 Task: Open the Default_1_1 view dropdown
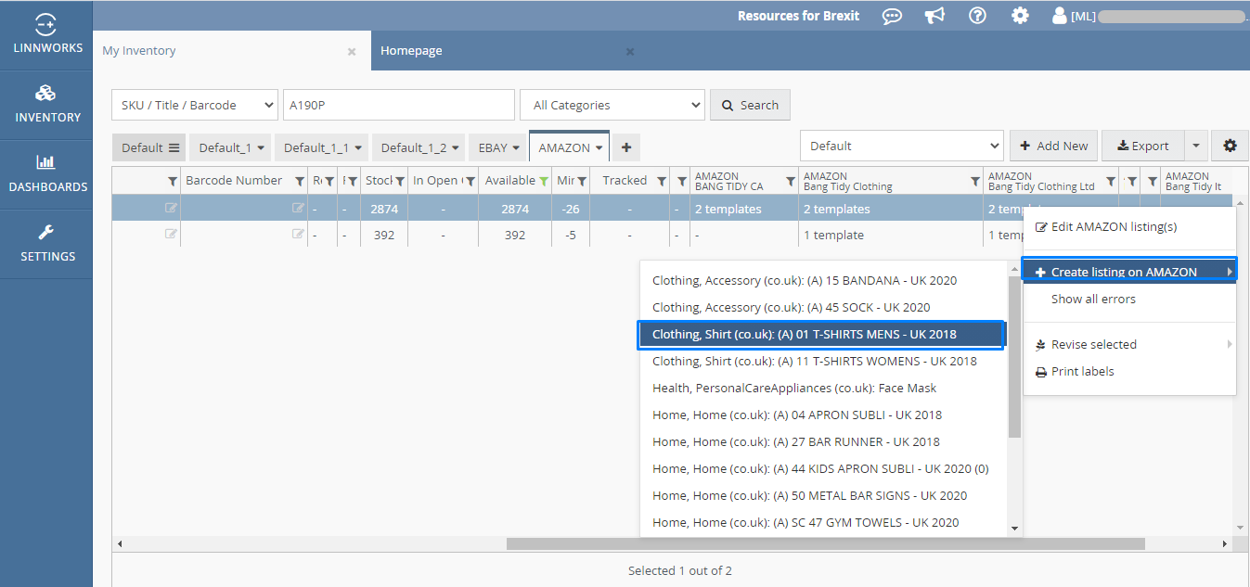[x=359, y=148]
